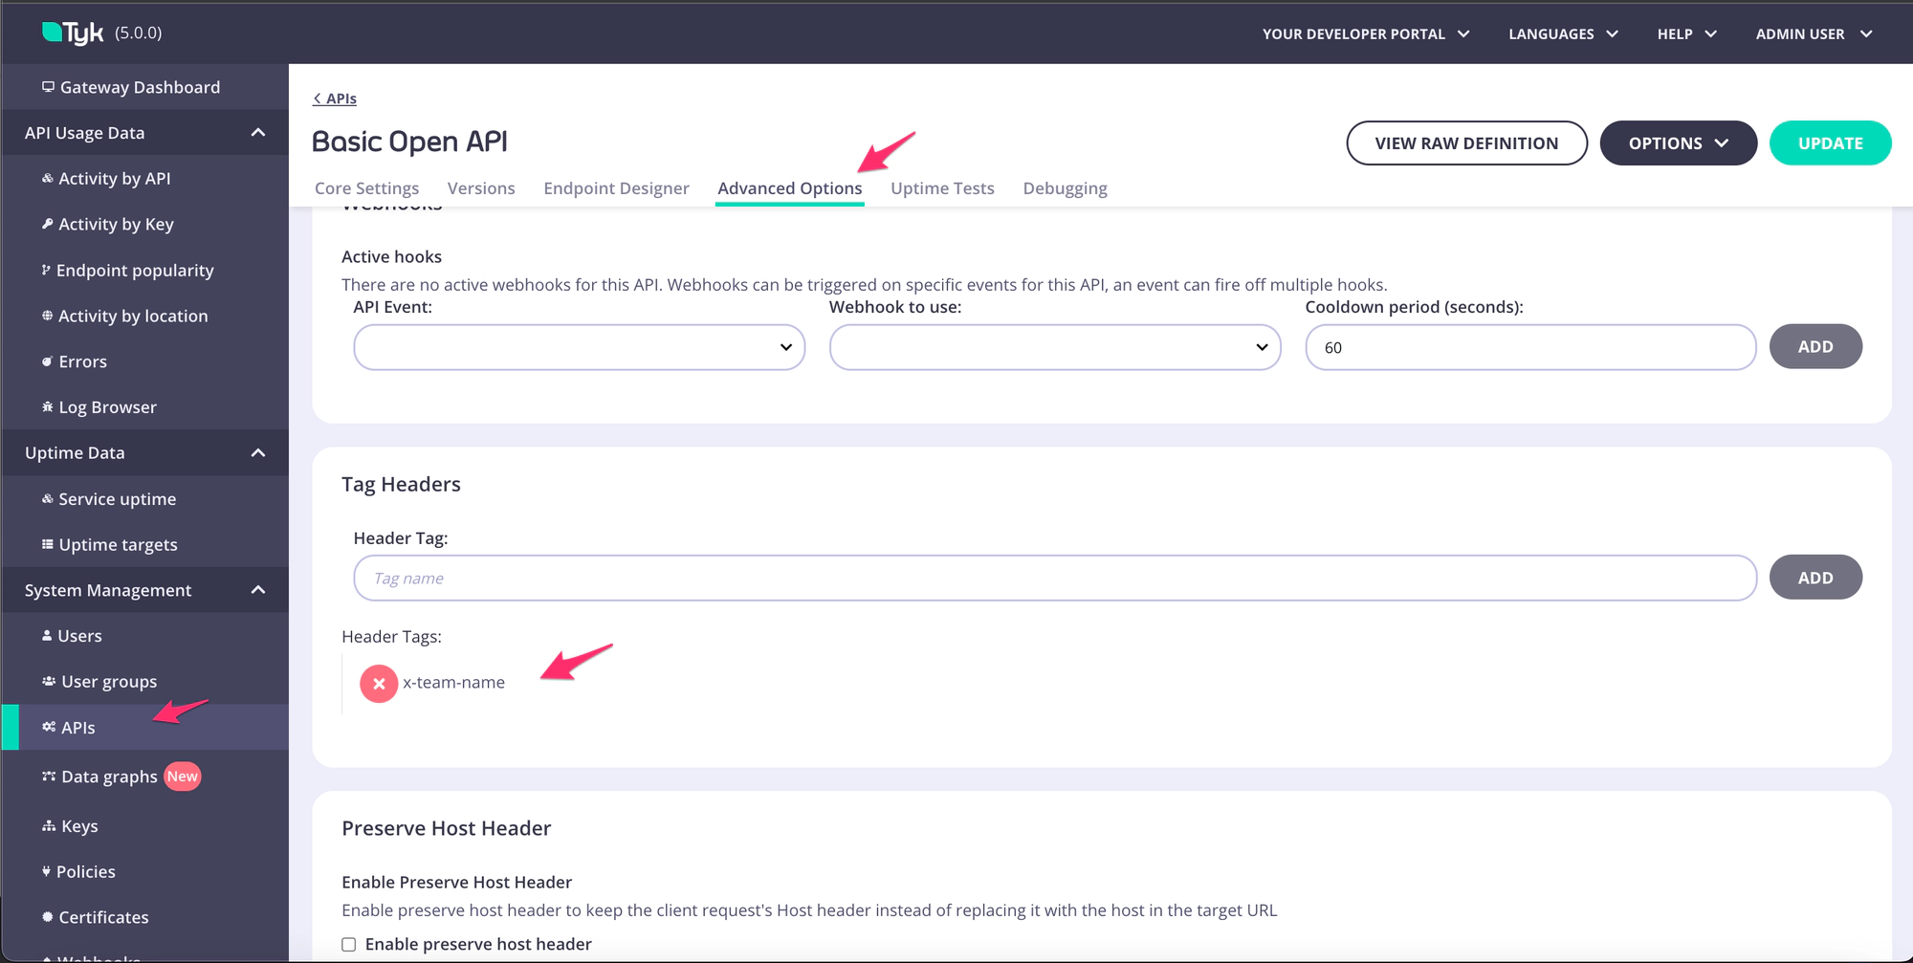Viewport: 1913px width, 963px height.
Task: Switch to the Endpoint Designer tab
Action: tap(616, 188)
